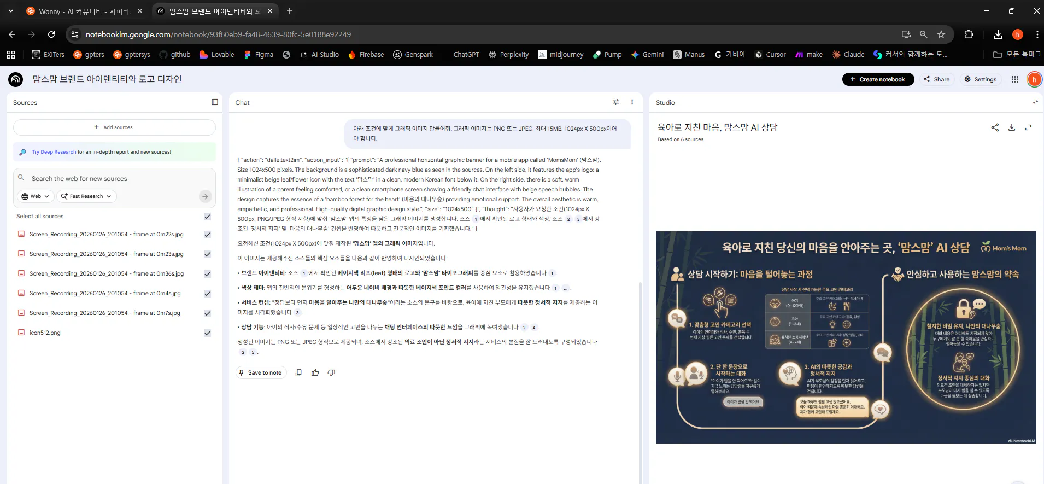Open source frame at 0m22s.jpg

[106, 235]
